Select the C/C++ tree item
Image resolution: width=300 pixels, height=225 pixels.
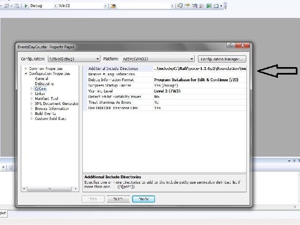pos(40,89)
